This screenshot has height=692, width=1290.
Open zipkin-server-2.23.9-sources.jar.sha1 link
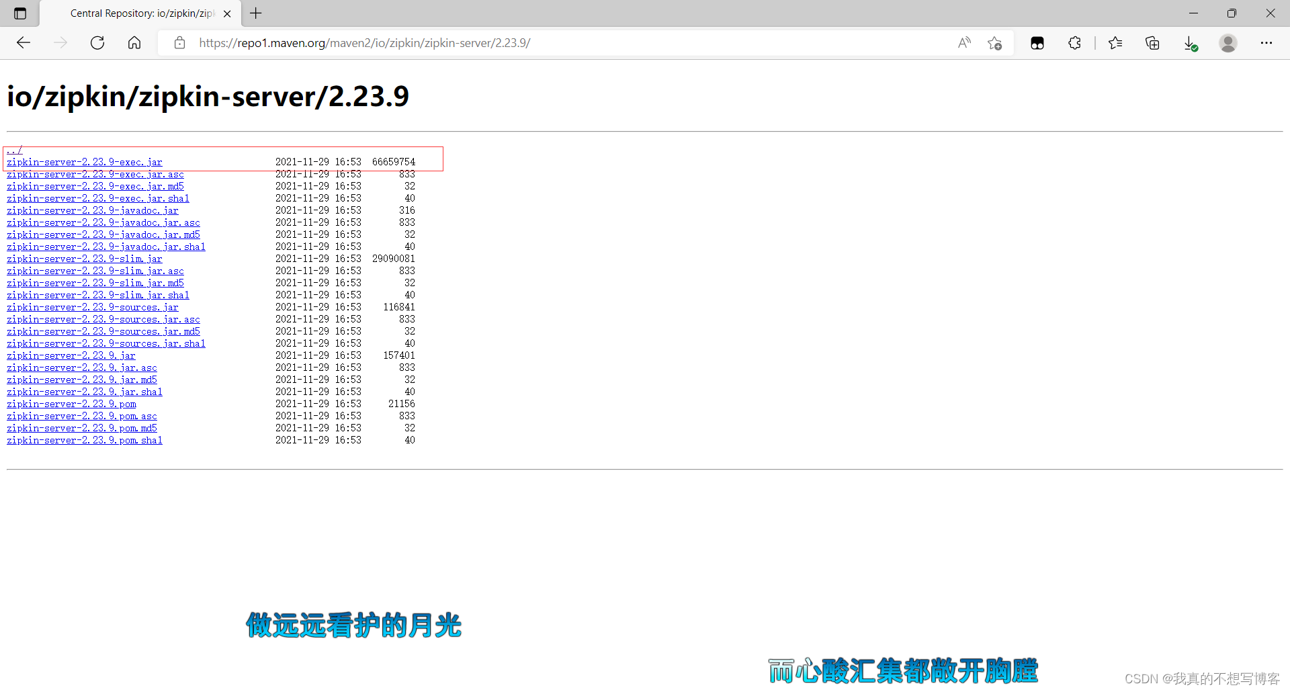point(106,343)
